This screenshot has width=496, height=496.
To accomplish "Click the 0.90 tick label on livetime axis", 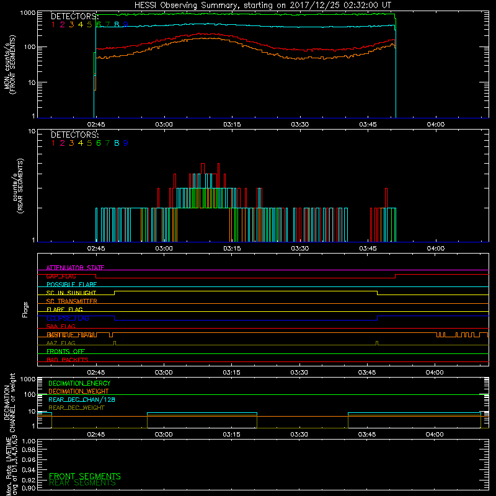I will pos(29,488).
